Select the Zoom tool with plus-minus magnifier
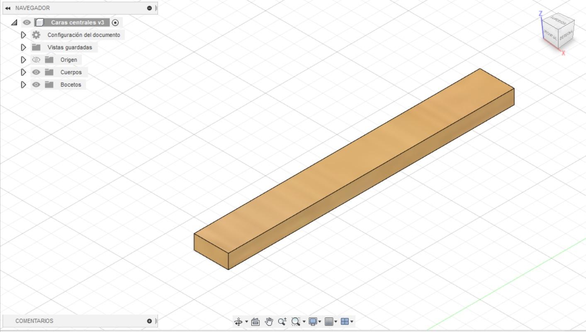 [x=282, y=322]
